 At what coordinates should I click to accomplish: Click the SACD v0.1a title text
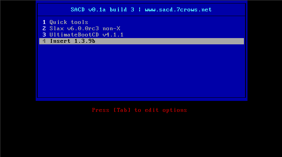coord(88,9)
